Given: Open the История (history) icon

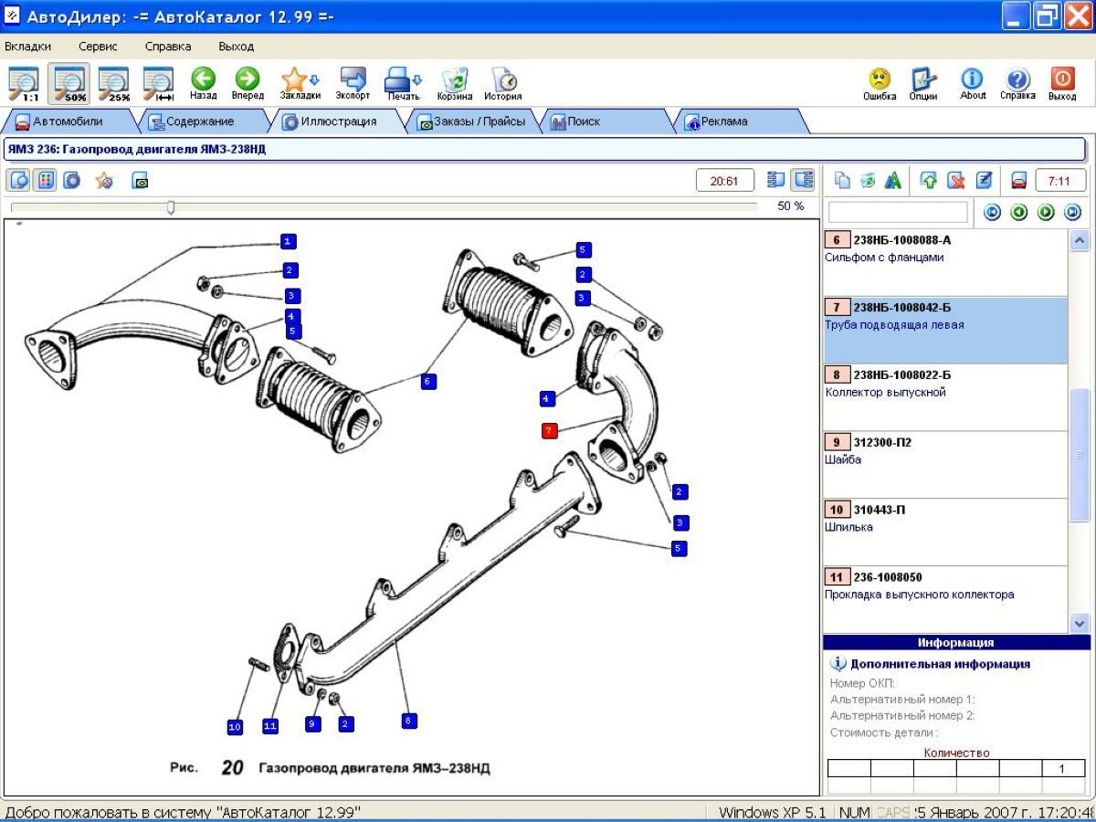Looking at the screenshot, I should tap(503, 79).
